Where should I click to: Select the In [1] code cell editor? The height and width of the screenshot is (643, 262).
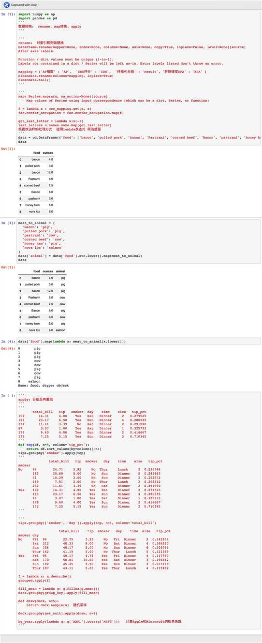[139, 78]
